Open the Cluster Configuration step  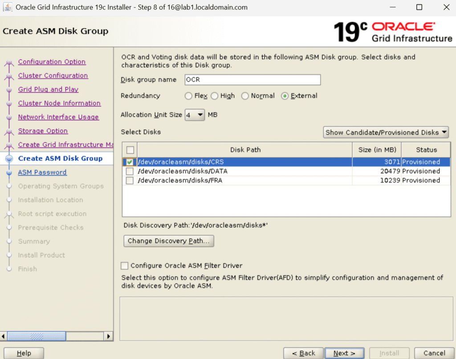coord(53,76)
